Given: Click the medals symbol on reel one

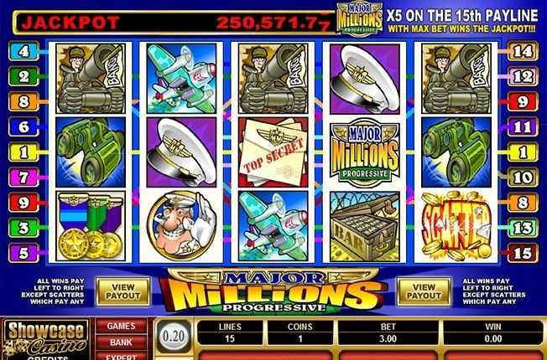Looking at the screenshot, I should 91,226.
